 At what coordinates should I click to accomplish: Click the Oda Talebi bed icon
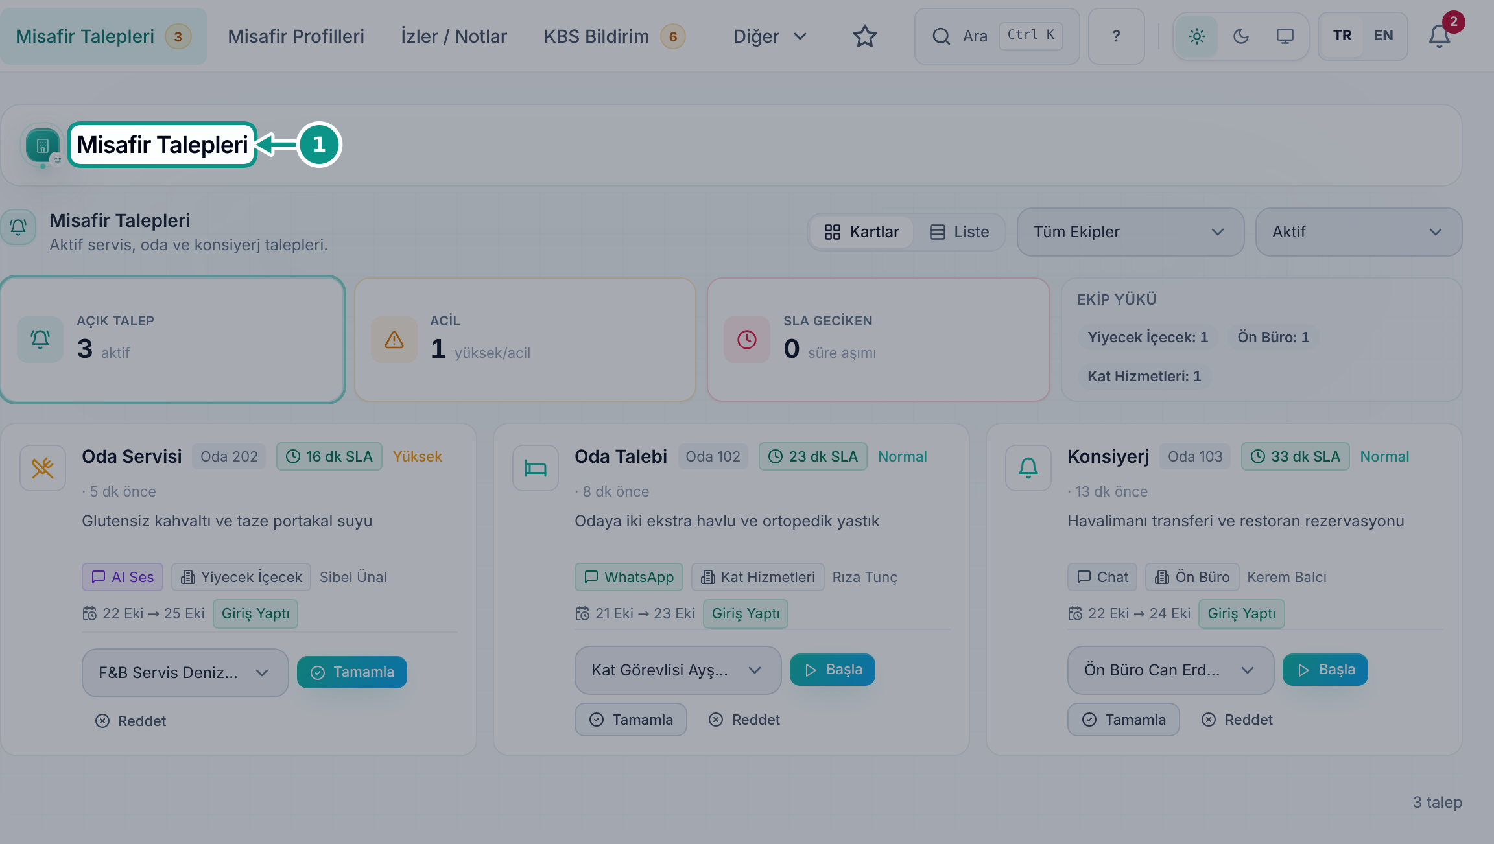click(x=536, y=467)
